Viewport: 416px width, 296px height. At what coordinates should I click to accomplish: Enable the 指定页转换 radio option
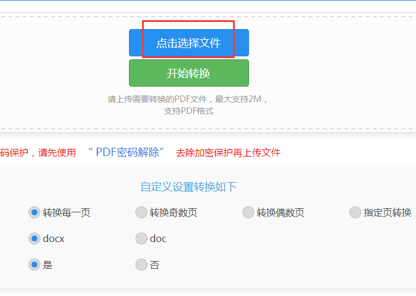[355, 212]
